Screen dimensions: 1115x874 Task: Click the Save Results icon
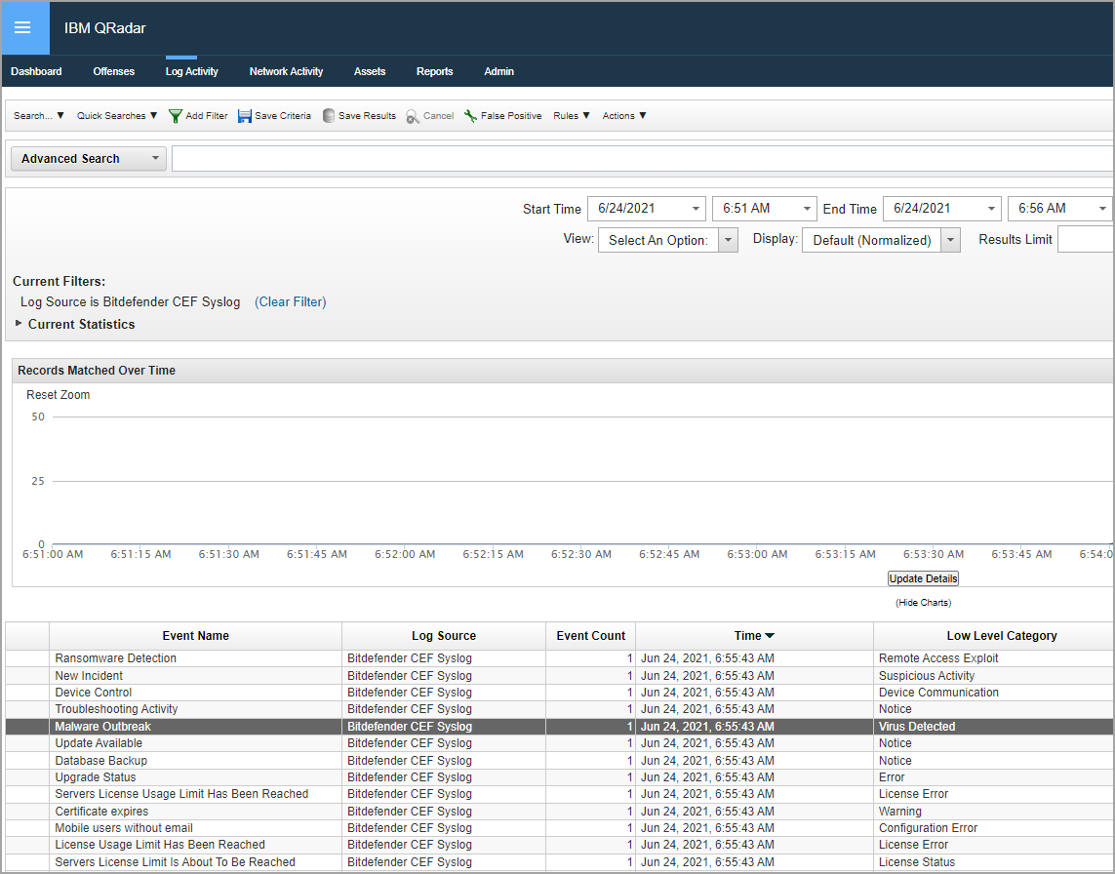click(329, 116)
